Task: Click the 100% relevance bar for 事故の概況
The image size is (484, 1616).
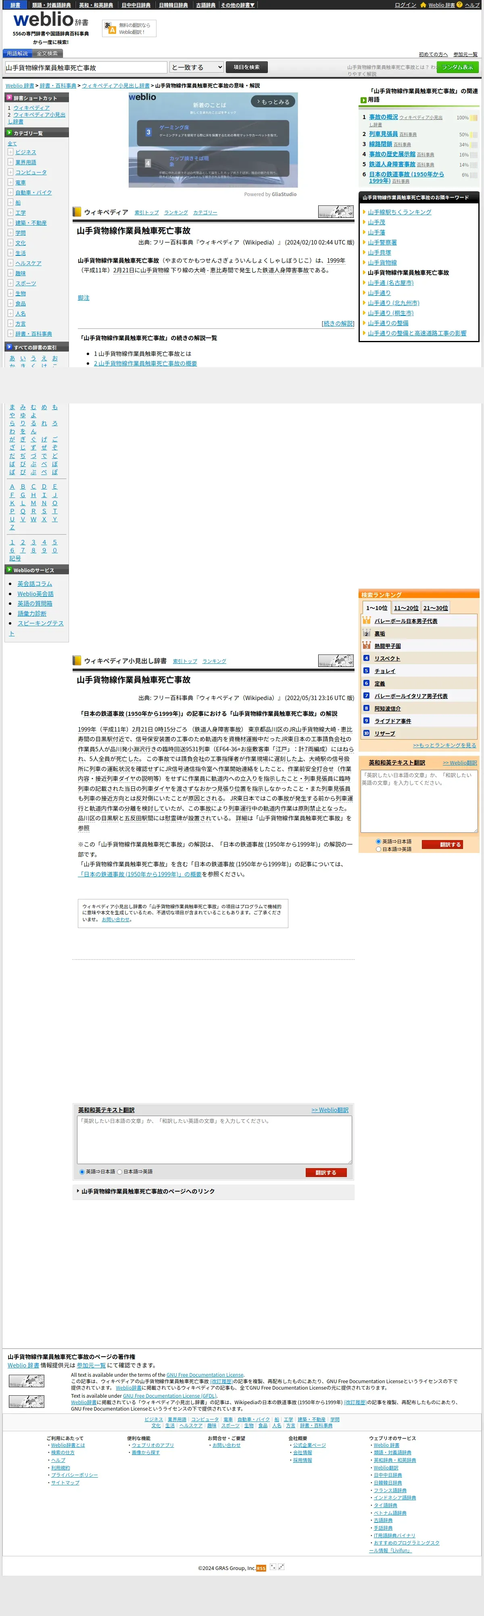Action: tap(474, 118)
